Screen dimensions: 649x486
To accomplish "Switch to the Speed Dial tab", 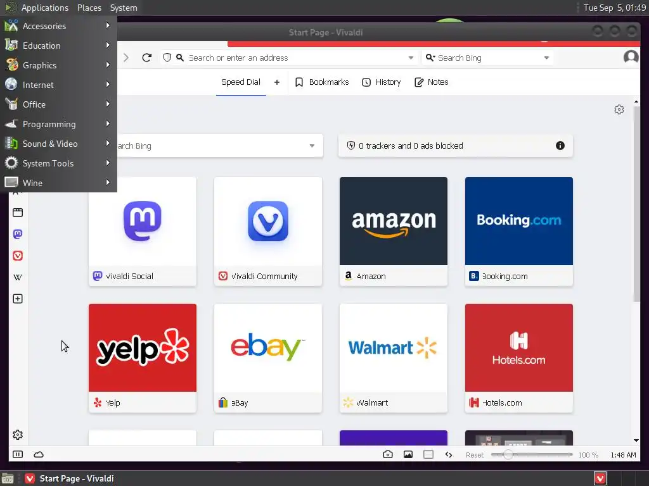I will (x=241, y=82).
